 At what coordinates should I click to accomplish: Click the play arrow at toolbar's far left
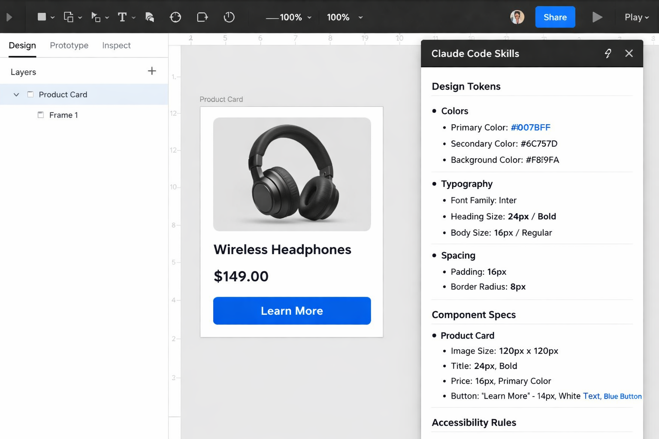(9, 17)
